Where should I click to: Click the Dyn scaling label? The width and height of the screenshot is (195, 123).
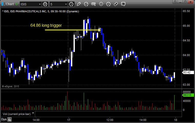[4, 119]
